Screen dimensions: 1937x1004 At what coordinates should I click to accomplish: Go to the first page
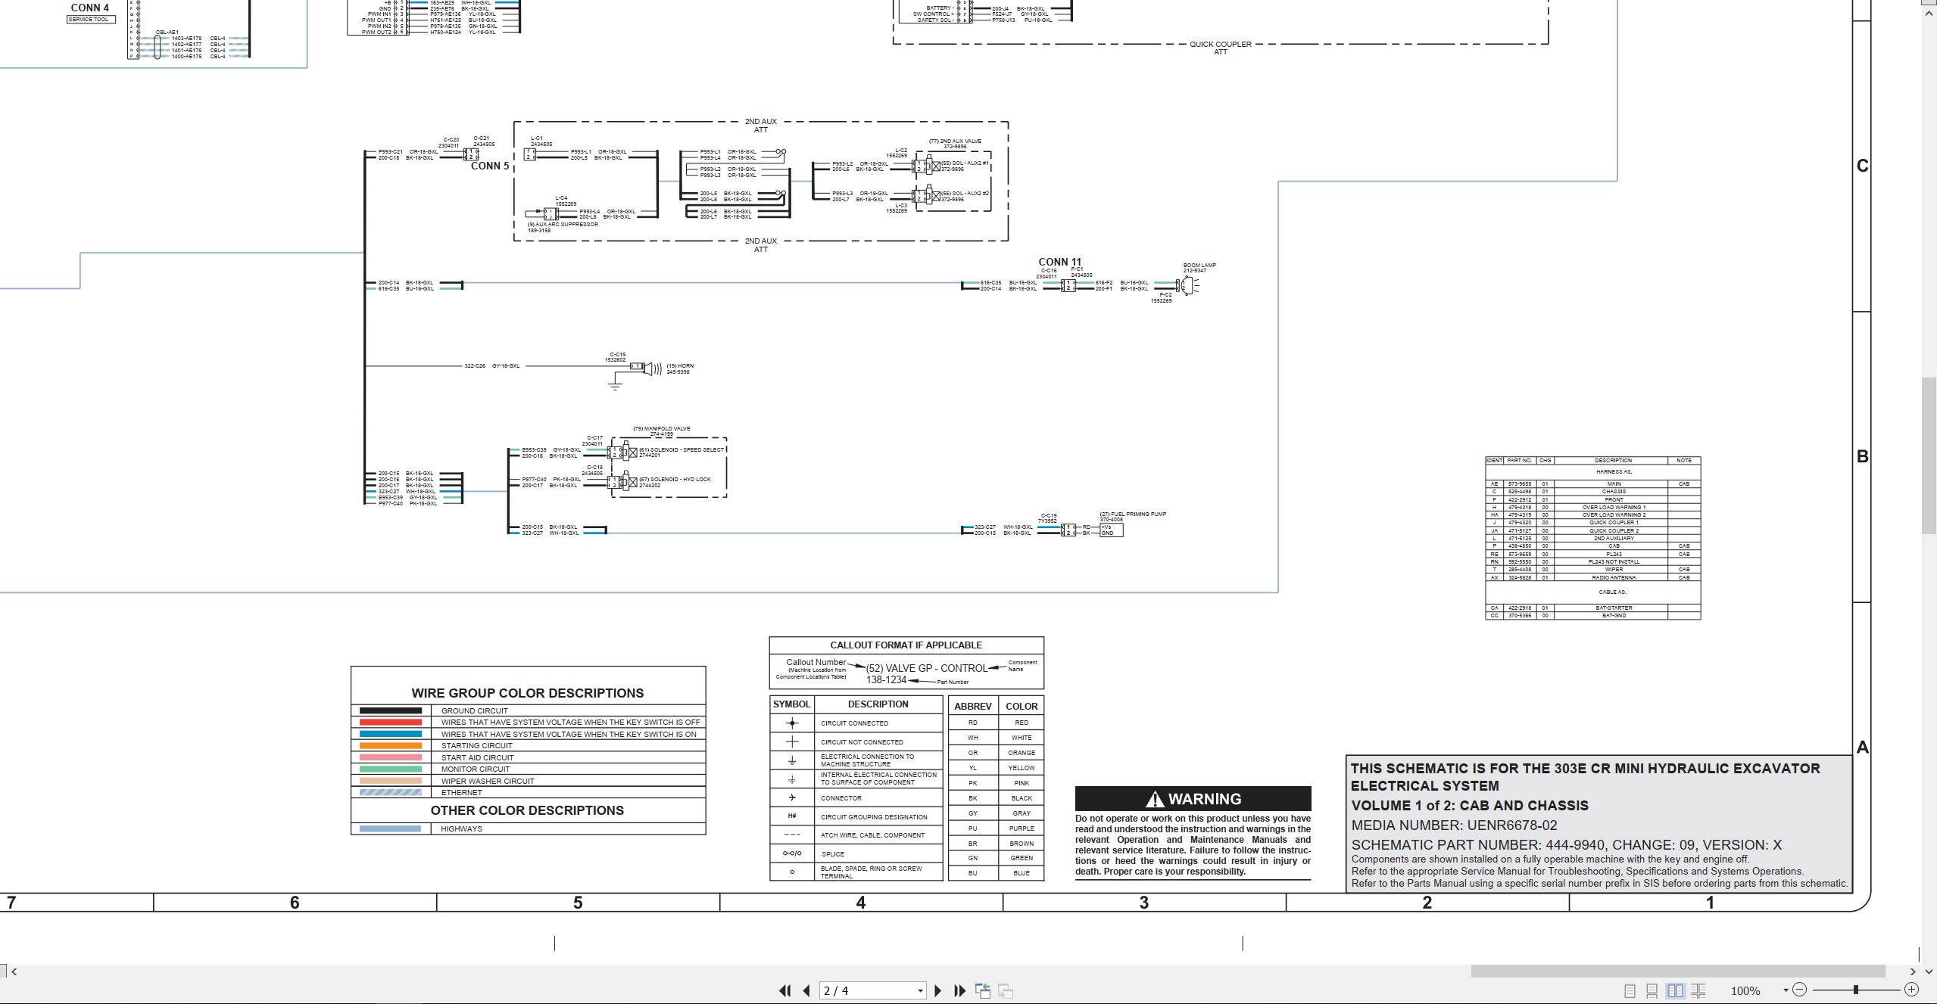pos(784,990)
